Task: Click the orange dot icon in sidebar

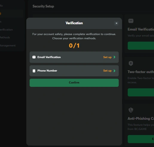Action: pyautogui.click(x=0, y=13)
